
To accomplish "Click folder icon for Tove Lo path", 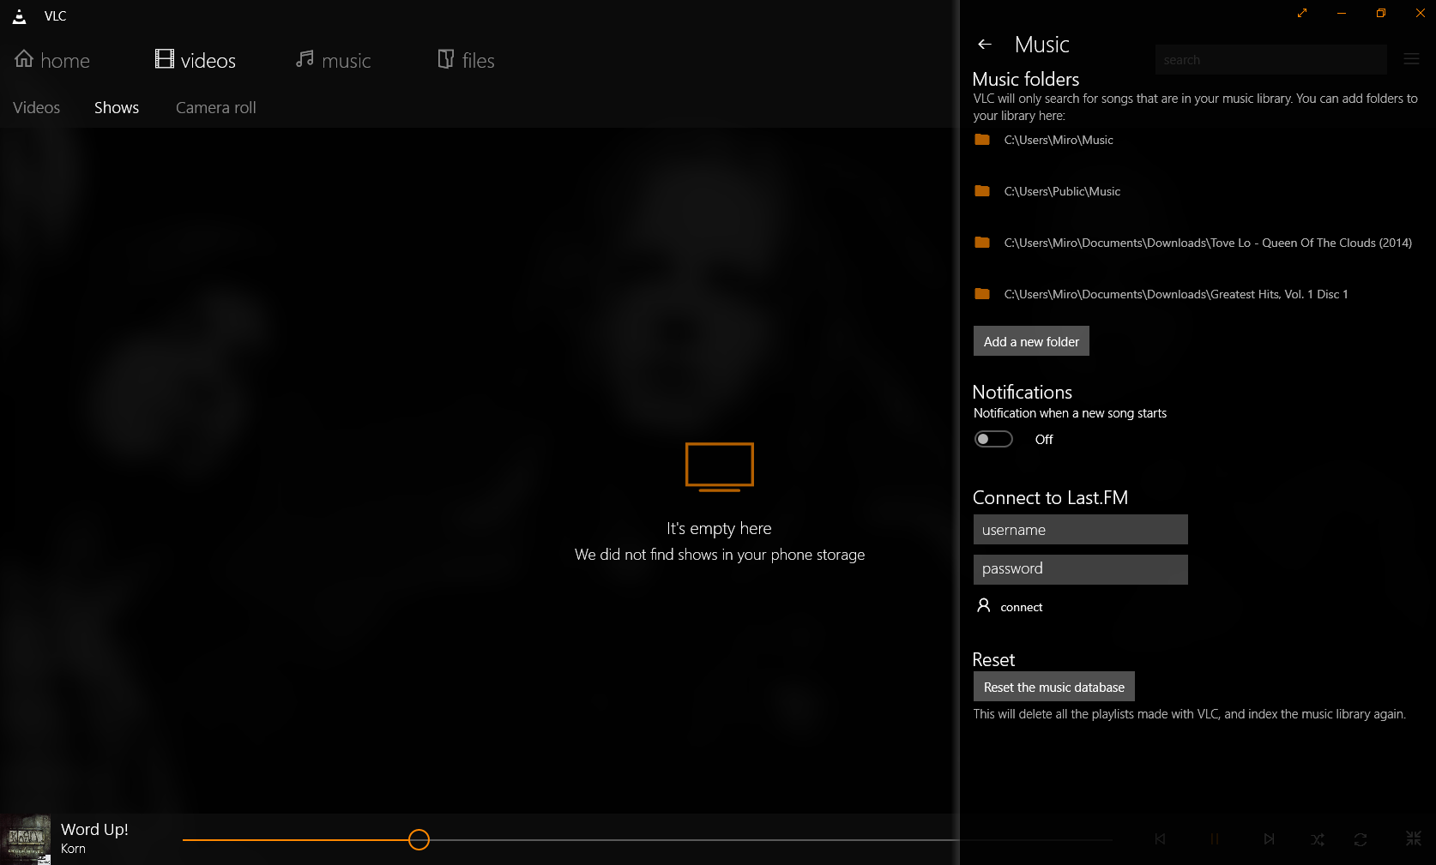I will [982, 243].
